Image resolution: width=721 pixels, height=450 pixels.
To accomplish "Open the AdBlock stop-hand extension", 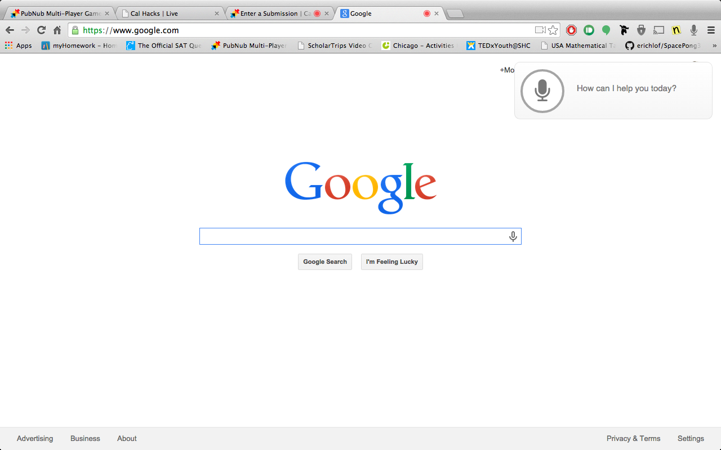I will [572, 30].
